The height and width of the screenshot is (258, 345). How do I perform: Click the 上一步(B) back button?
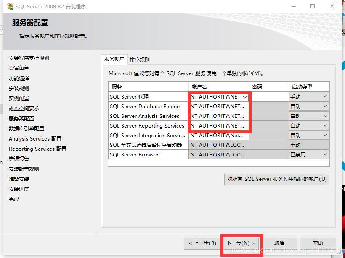[x=202, y=243]
